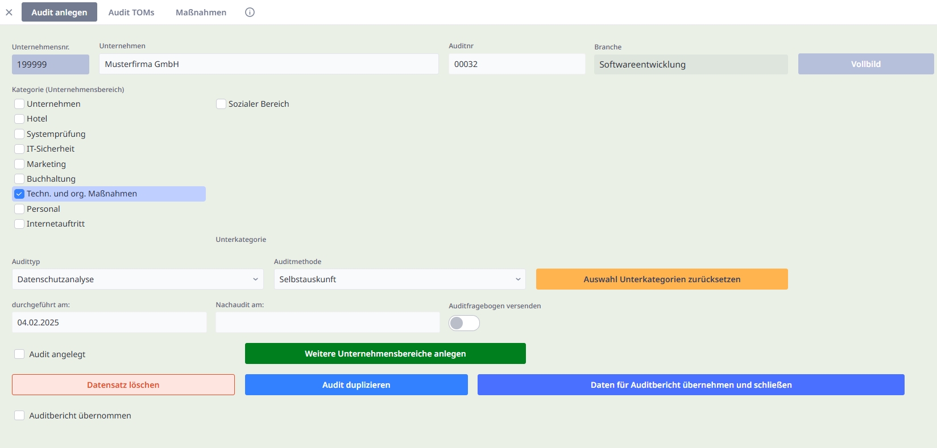Go to the Maßnahmen tab
937x448 pixels.
tap(201, 12)
